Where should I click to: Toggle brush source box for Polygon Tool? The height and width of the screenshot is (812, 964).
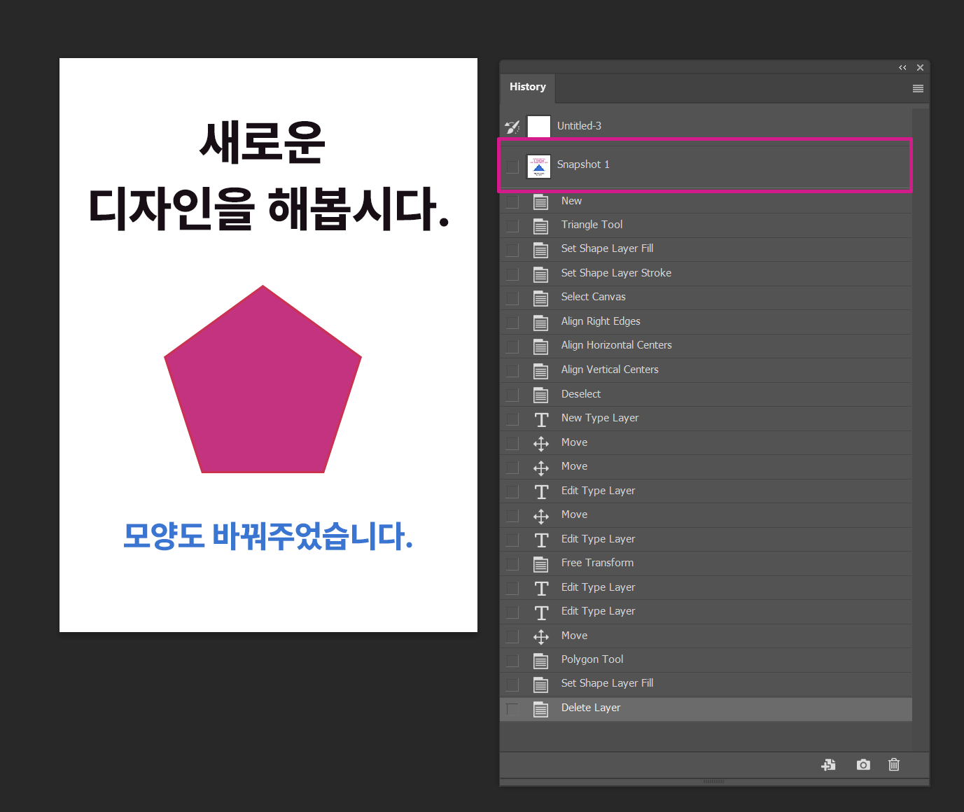tap(512, 660)
